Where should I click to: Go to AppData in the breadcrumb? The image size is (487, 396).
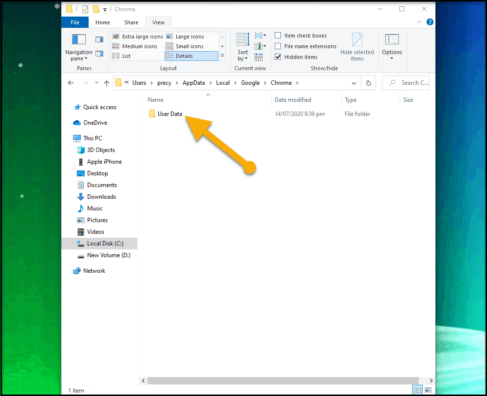point(194,83)
